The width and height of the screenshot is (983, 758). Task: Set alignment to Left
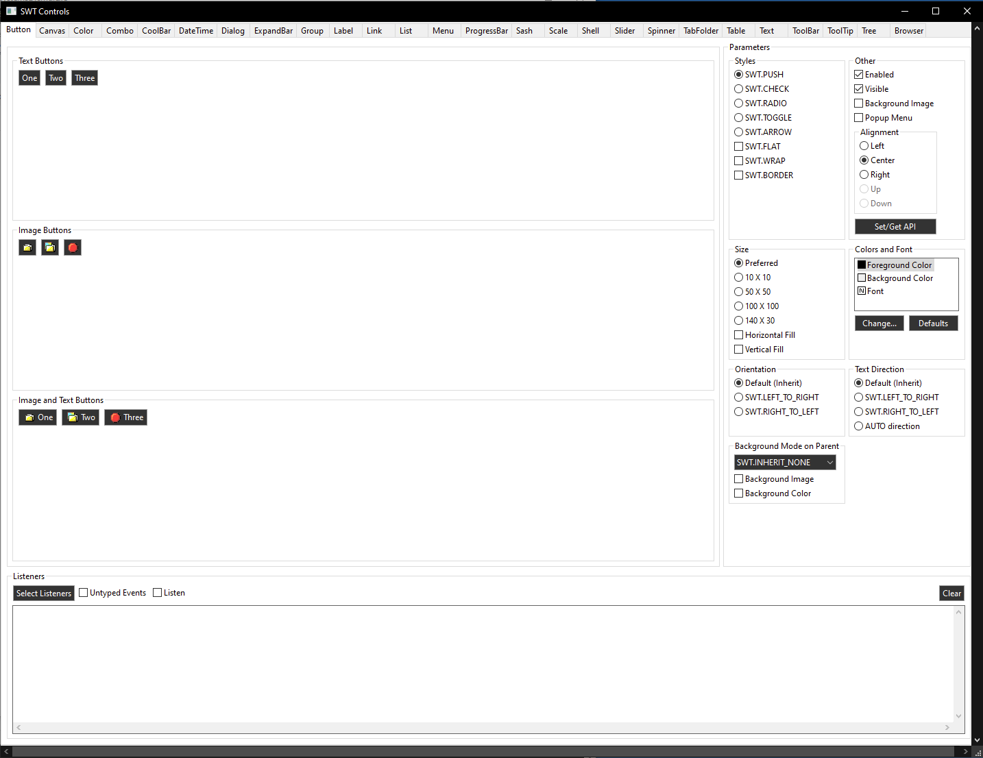click(x=872, y=146)
